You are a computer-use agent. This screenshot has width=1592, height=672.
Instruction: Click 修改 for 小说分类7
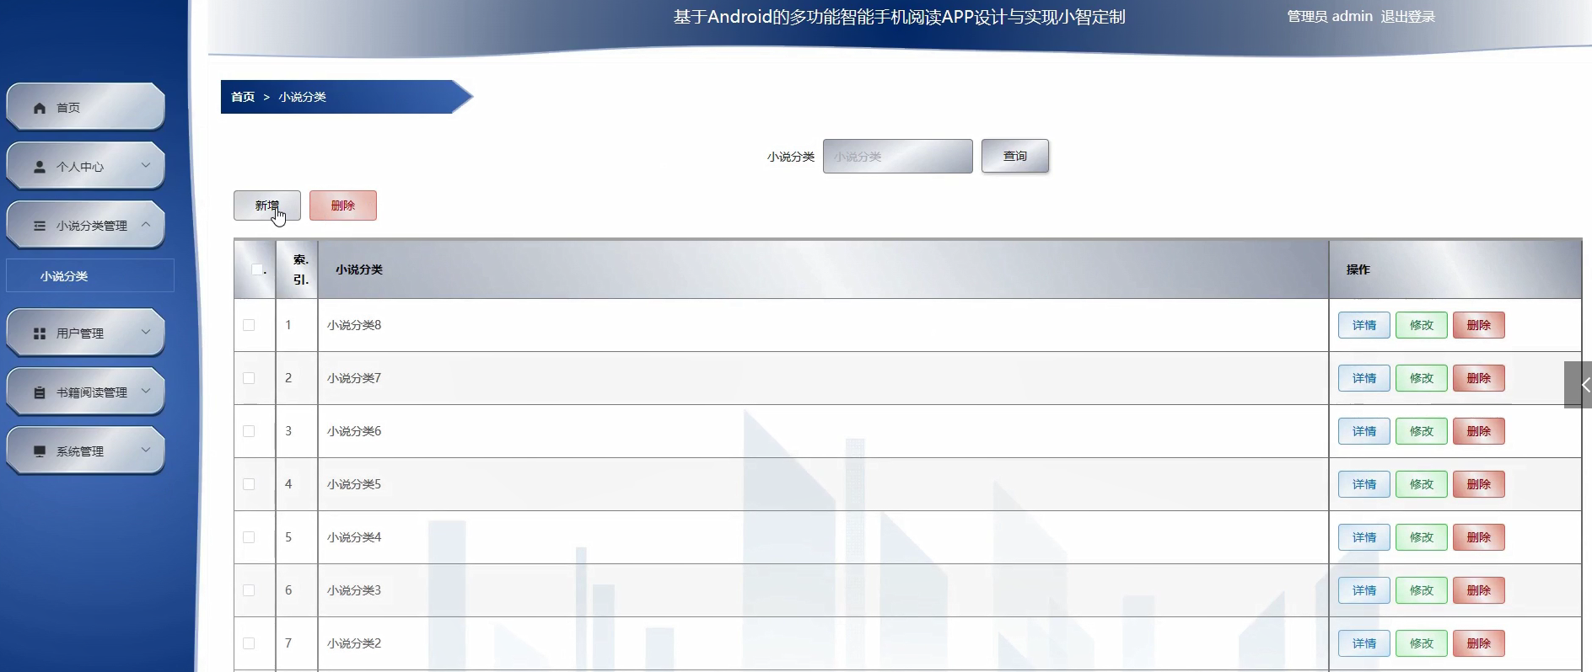coord(1422,378)
